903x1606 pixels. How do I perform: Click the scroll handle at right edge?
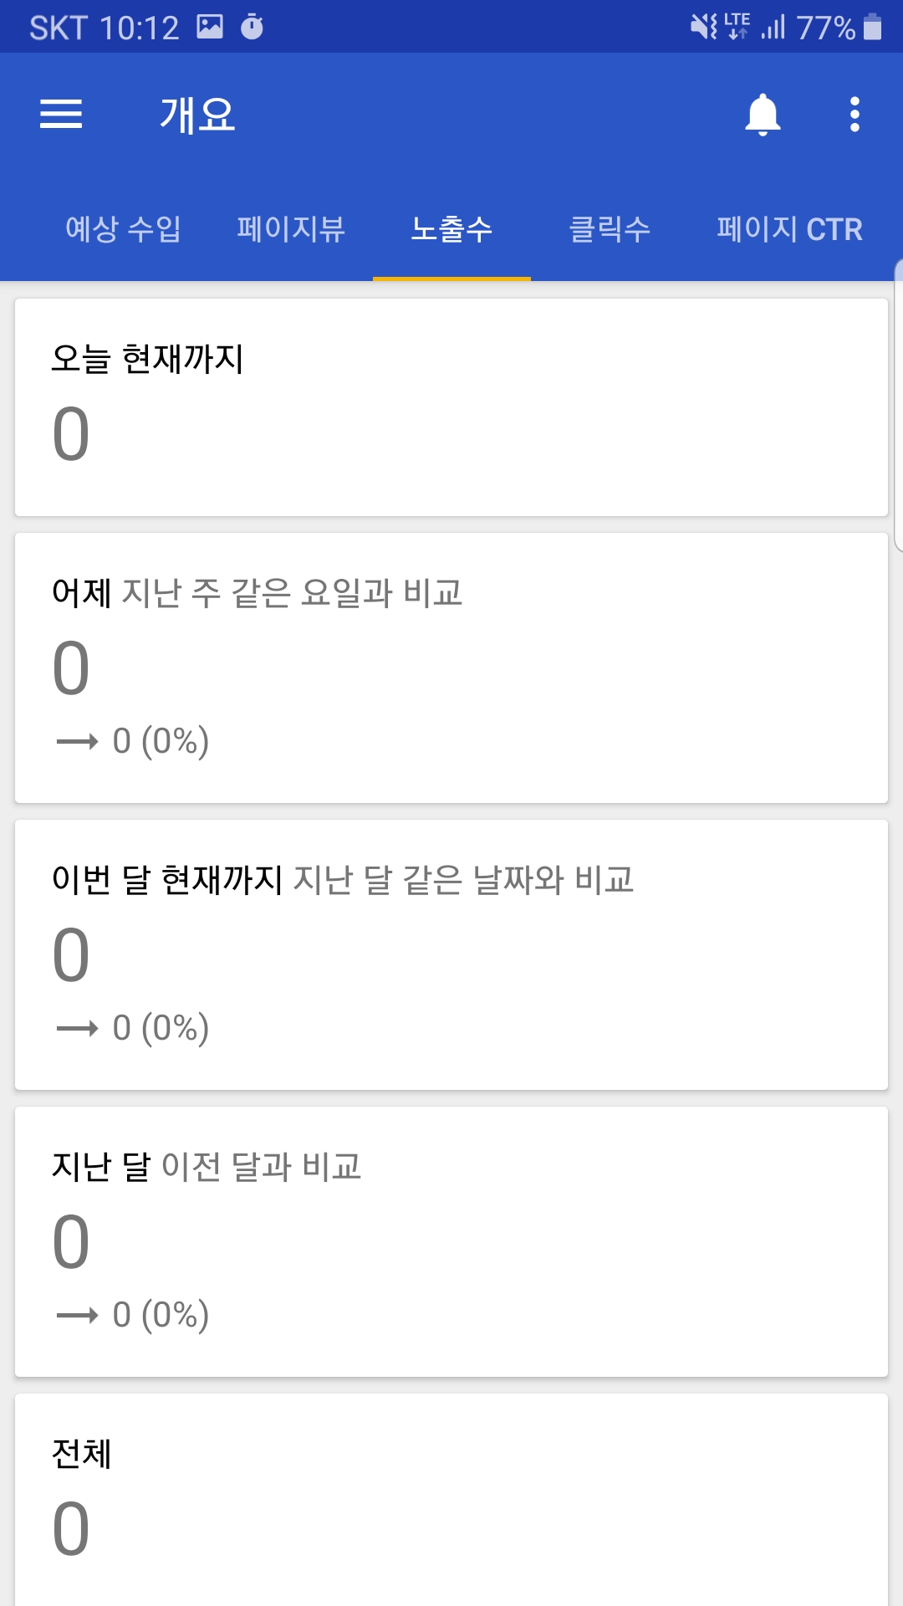pyautogui.click(x=898, y=406)
